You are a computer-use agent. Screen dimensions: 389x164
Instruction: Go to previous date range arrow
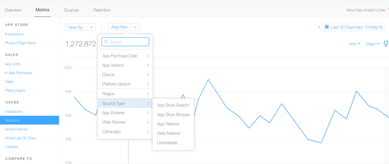pos(319,27)
